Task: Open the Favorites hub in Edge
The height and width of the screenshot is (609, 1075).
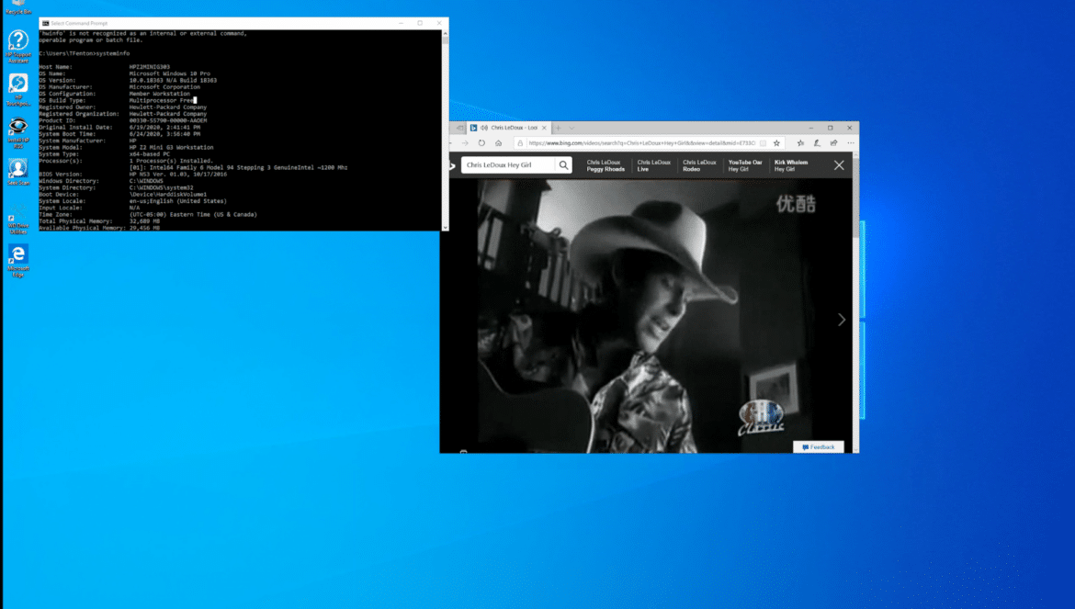Action: click(800, 143)
